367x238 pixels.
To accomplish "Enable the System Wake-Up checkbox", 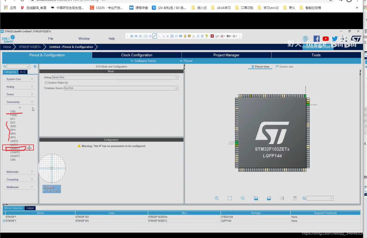I will (46, 83).
